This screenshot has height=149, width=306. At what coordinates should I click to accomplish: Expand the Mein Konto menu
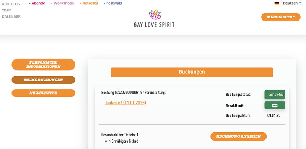pos(281,17)
